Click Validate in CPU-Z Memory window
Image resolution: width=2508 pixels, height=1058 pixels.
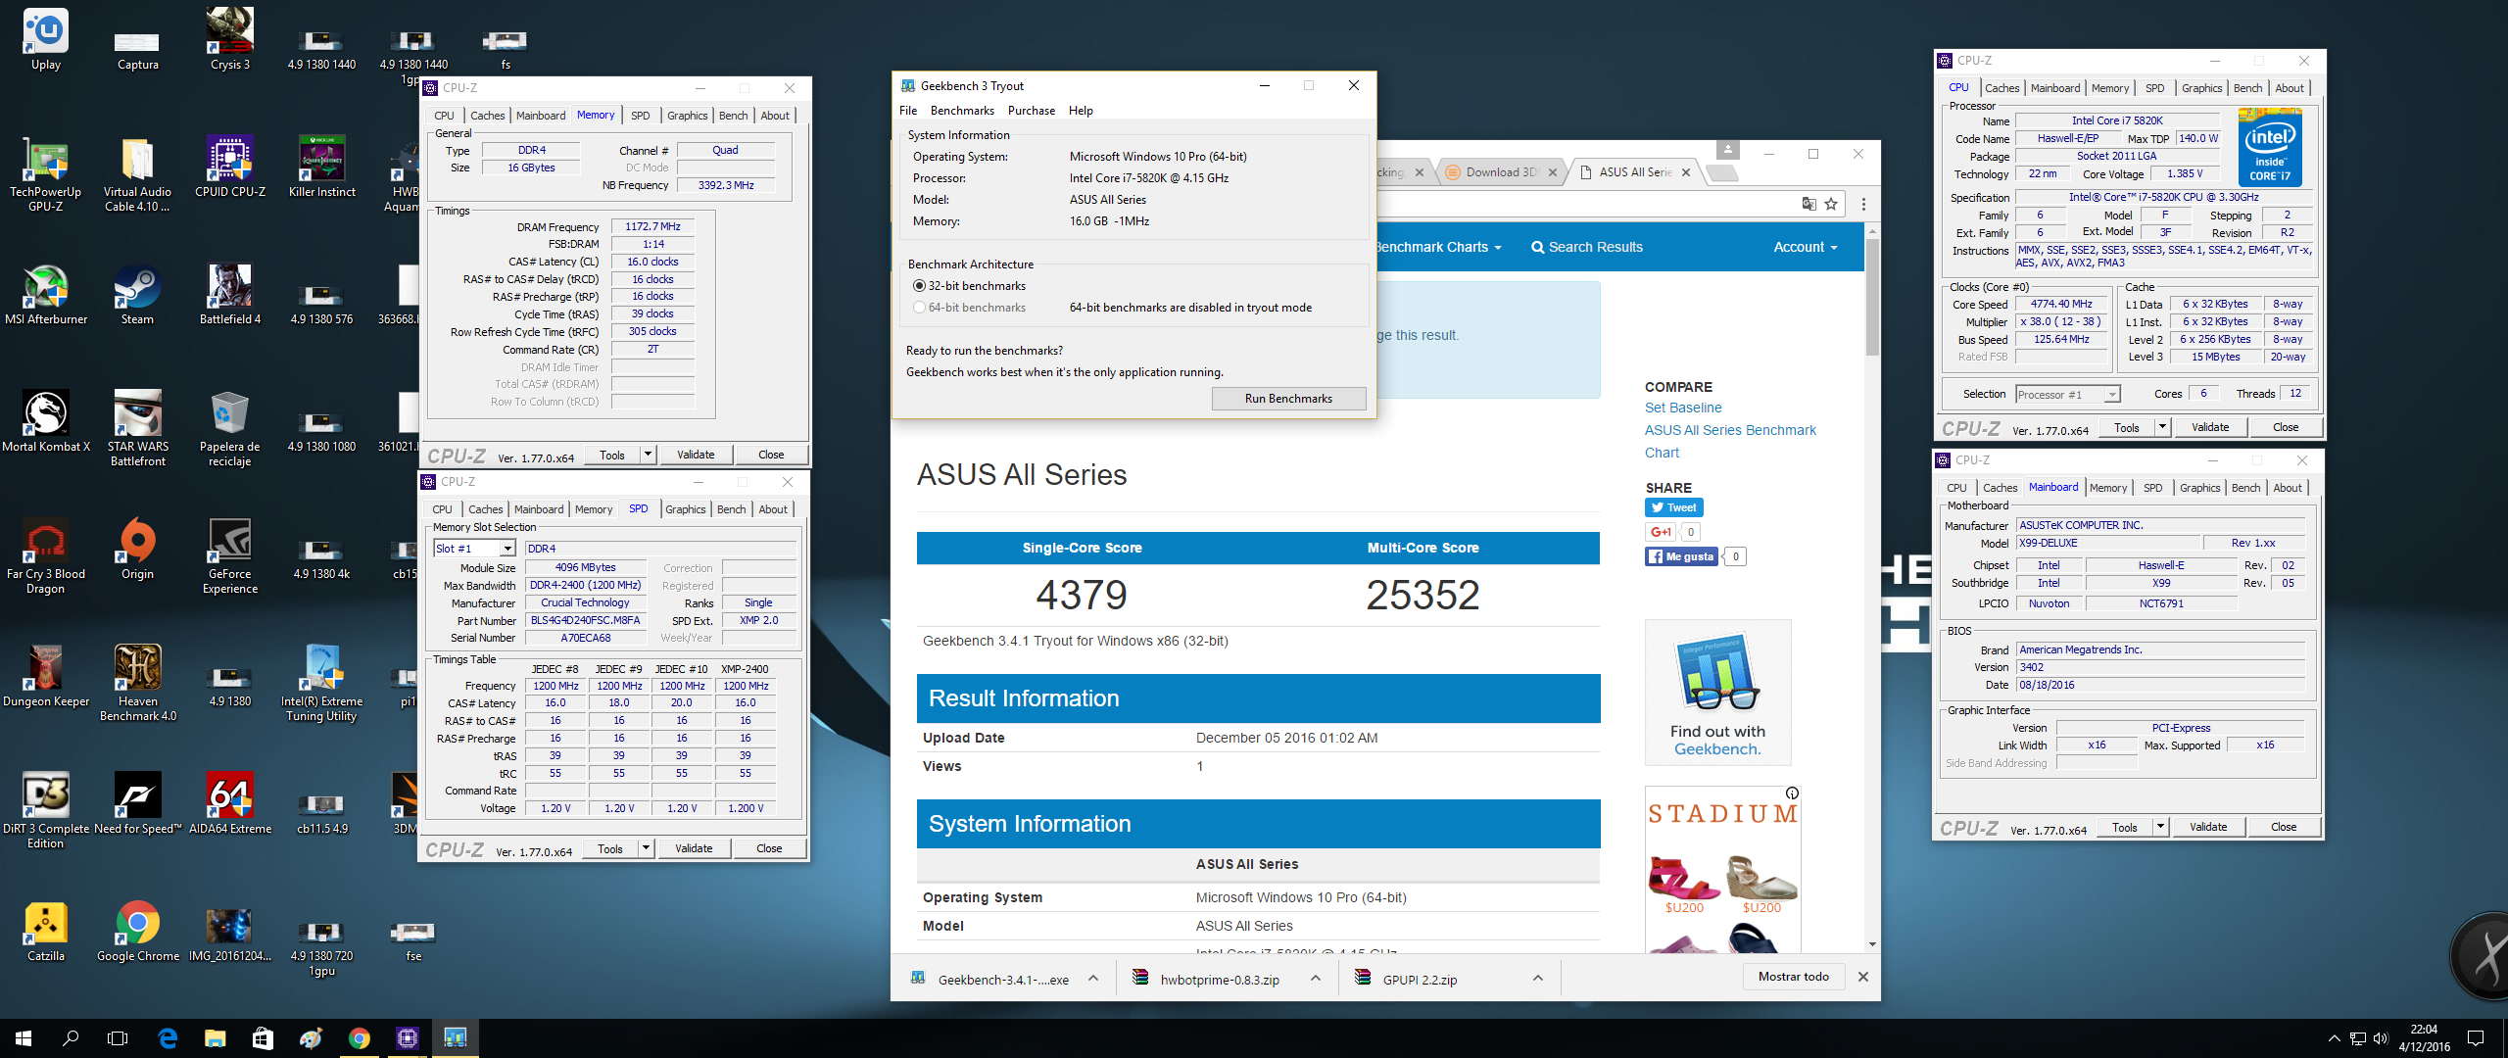[696, 455]
